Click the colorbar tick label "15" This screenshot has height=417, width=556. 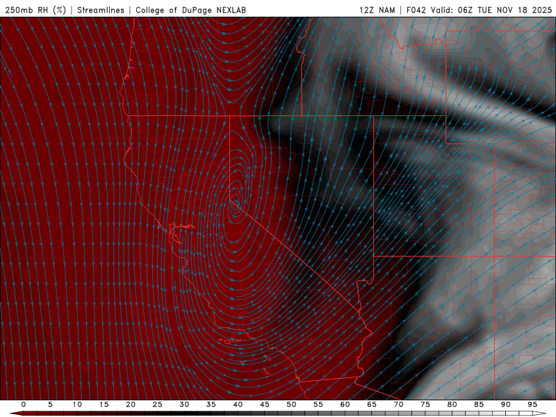point(104,404)
